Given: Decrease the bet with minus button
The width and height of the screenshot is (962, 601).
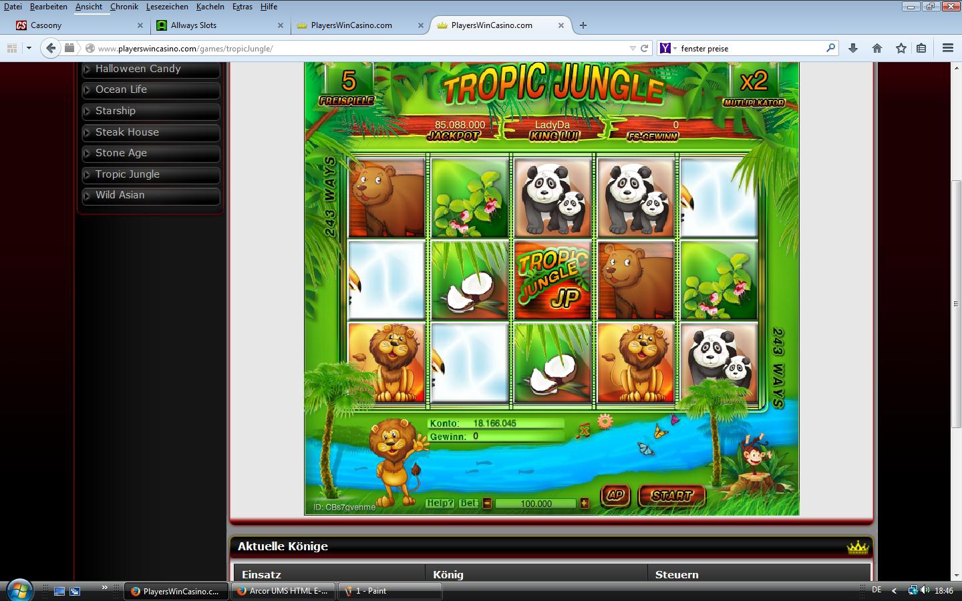Looking at the screenshot, I should [x=487, y=504].
